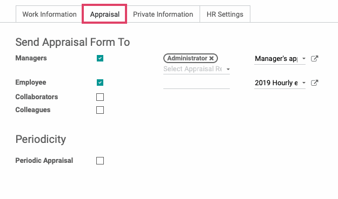
Task: Uncheck the Managers checkbox
Action: coord(100,58)
